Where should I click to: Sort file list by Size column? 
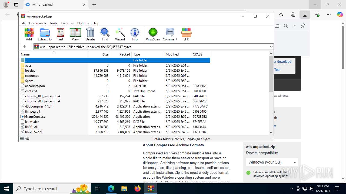(x=99, y=54)
